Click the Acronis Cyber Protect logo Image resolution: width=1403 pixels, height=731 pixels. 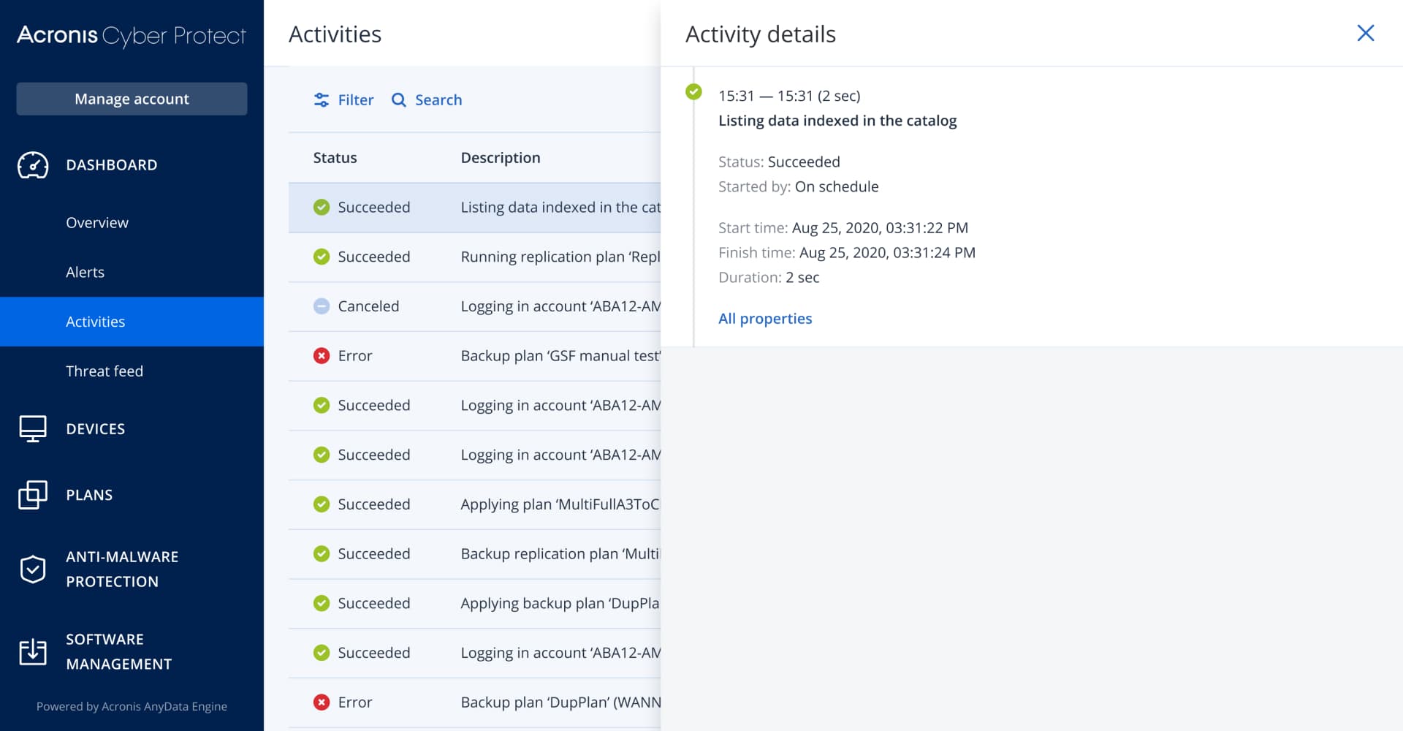(x=130, y=34)
